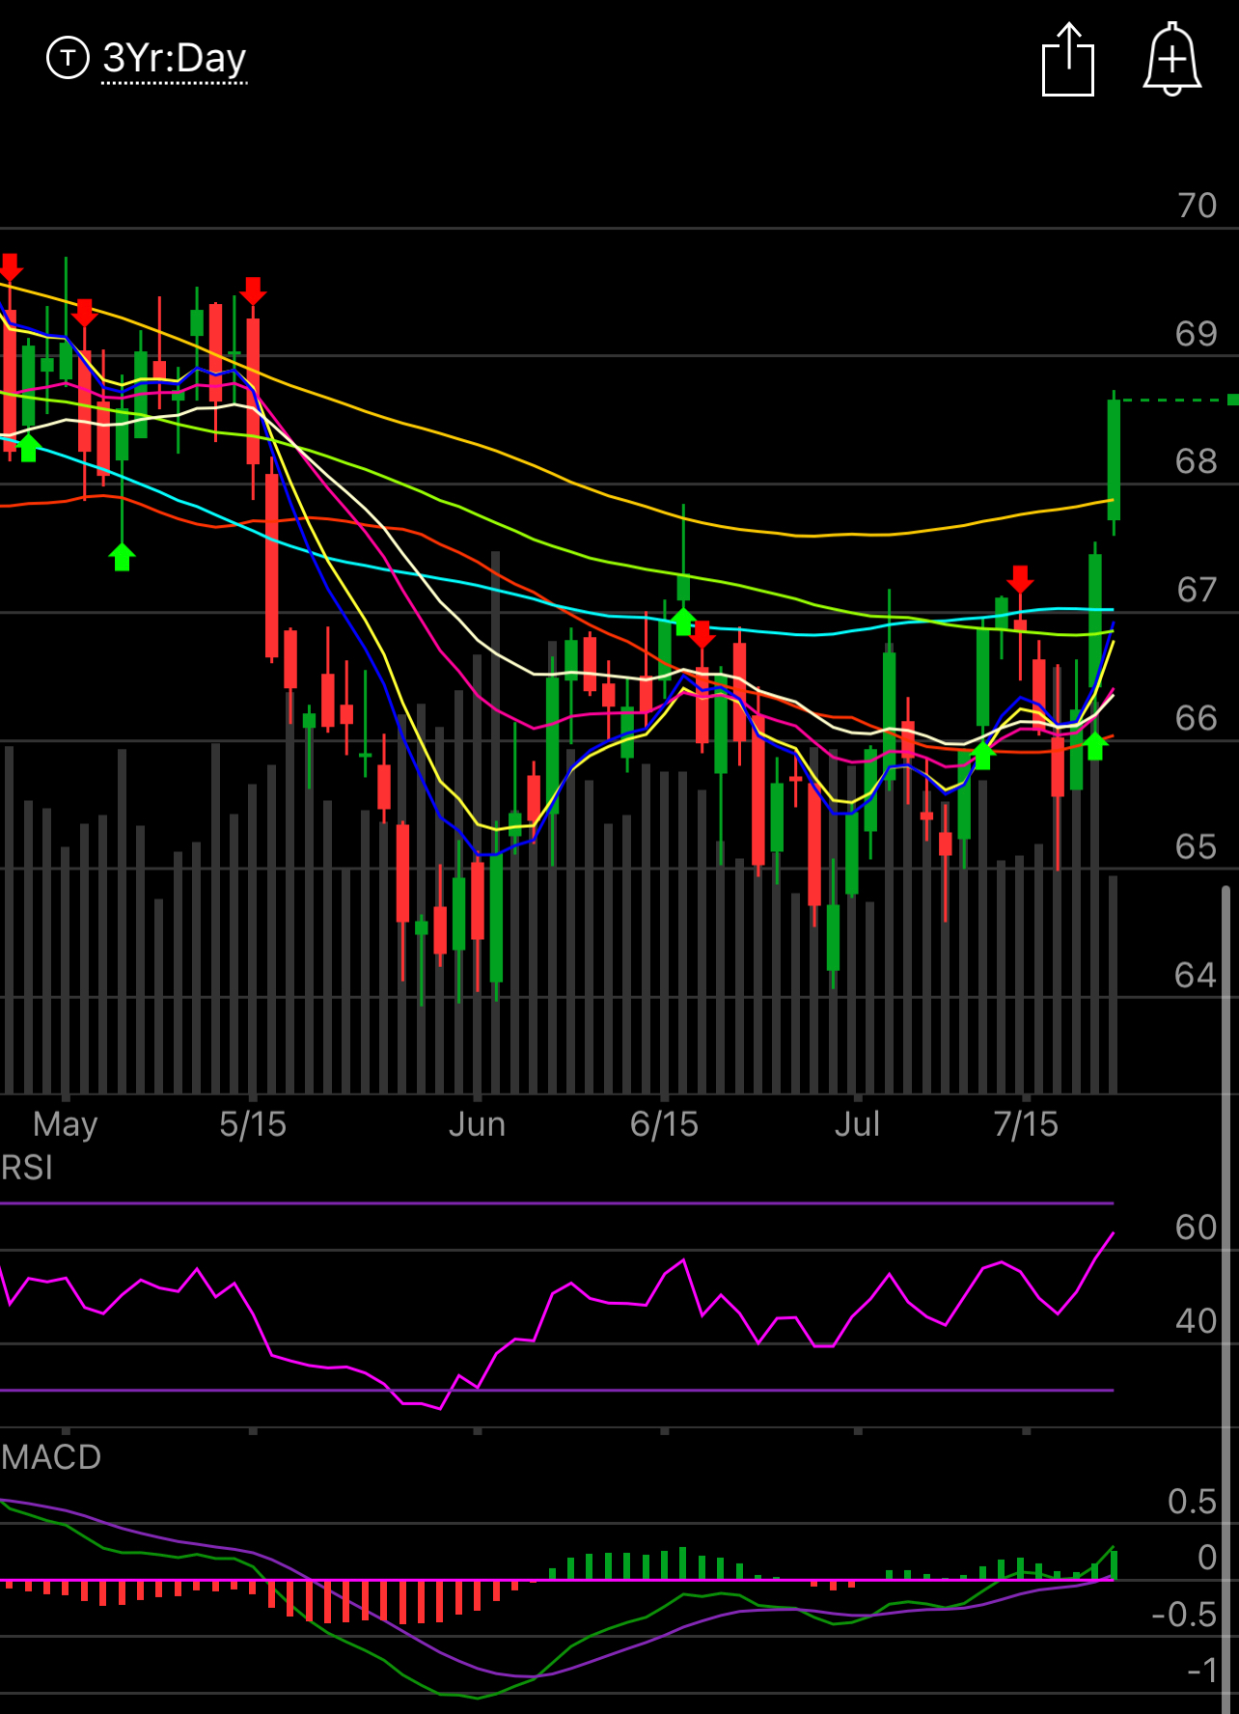Tap the 70 price axis label
The height and width of the screenshot is (1714, 1239).
[x=1197, y=206]
